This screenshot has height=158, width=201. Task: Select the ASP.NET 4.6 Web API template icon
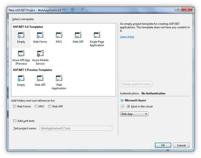pos(78,35)
